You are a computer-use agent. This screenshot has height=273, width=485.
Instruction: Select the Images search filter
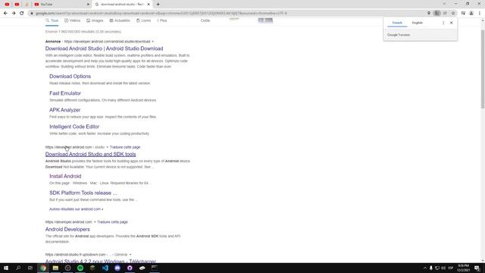(x=95, y=20)
